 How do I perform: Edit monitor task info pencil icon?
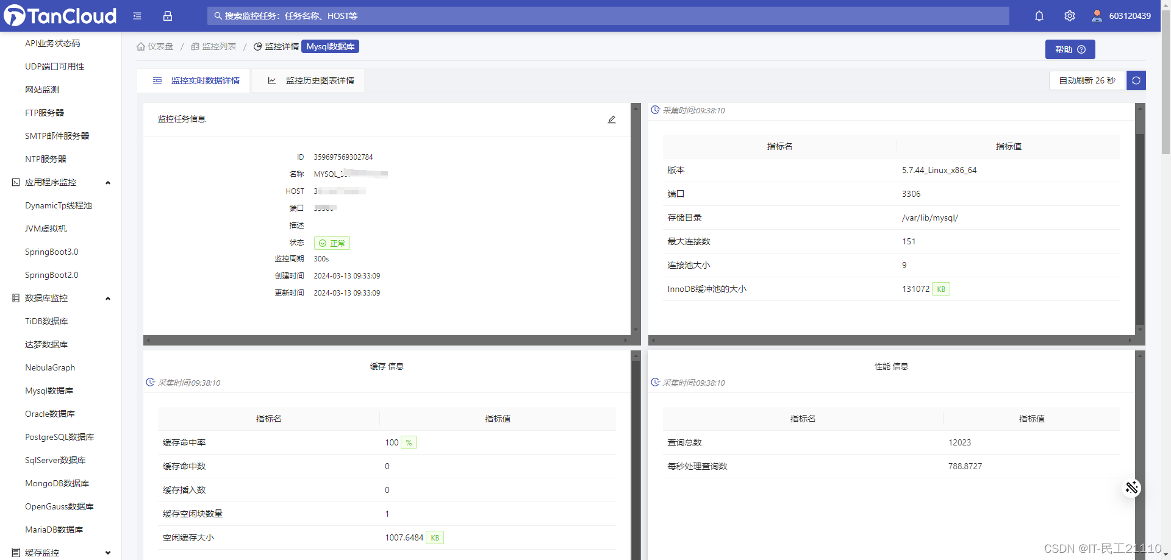coord(612,119)
